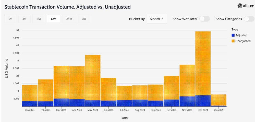Screen dimensions: 255x122
Task: Click the May 2024 unadjusted bar
Action: pos(93,78)
